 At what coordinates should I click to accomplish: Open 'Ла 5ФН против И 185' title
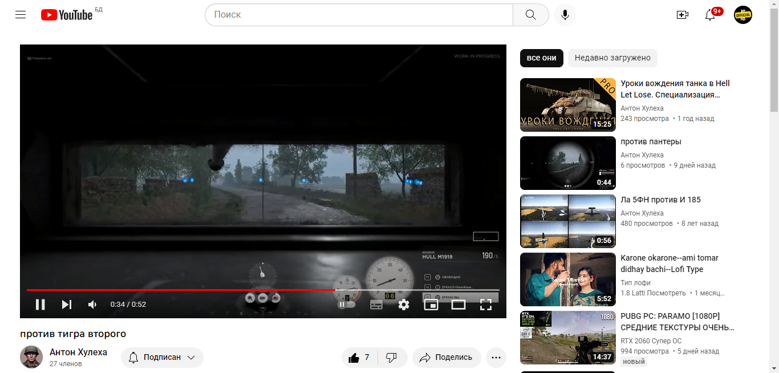tap(660, 200)
